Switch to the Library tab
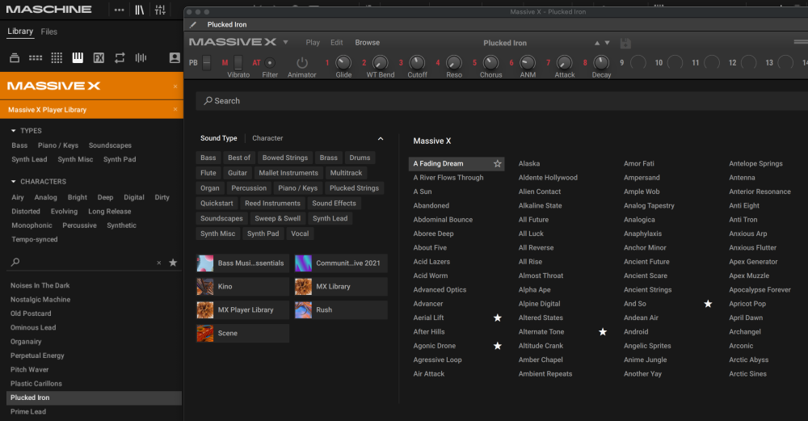808x421 pixels. (x=20, y=32)
